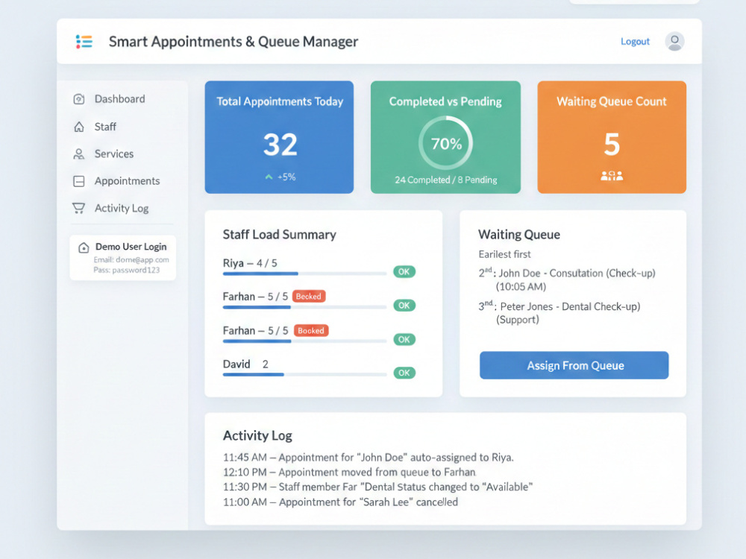
Task: Click David's load progress bar
Action: (304, 375)
